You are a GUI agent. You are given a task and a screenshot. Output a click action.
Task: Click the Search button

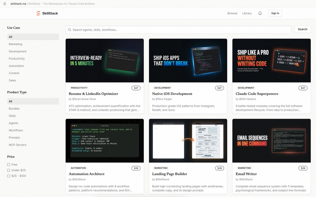[303, 29]
